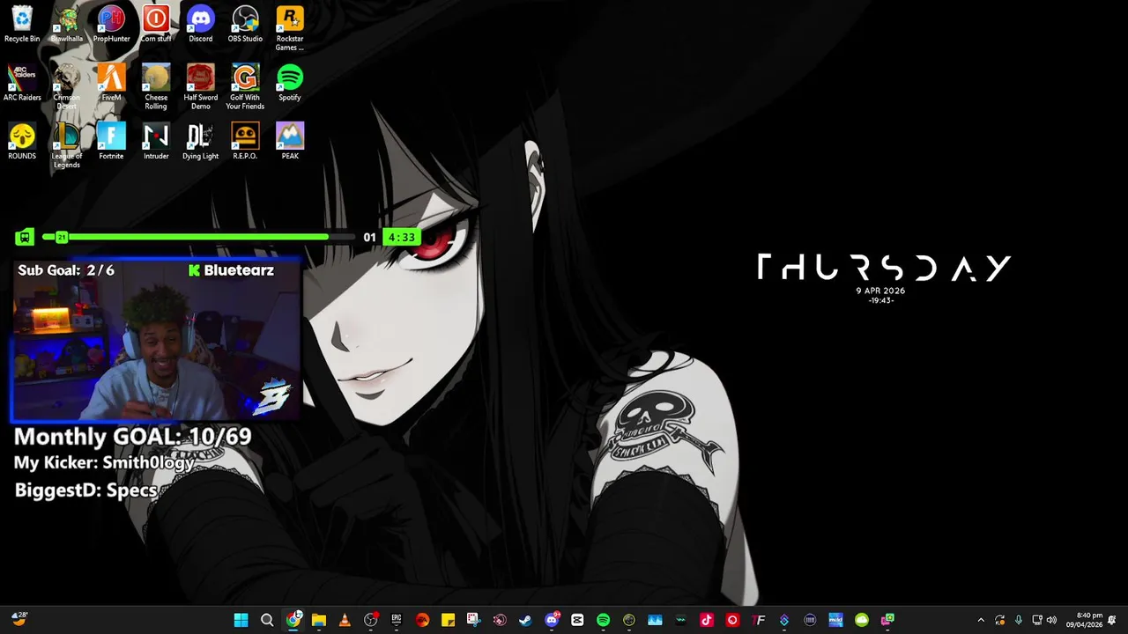Click the "My Kicker: Smith0logy" text
1128x634 pixels.
point(104,462)
